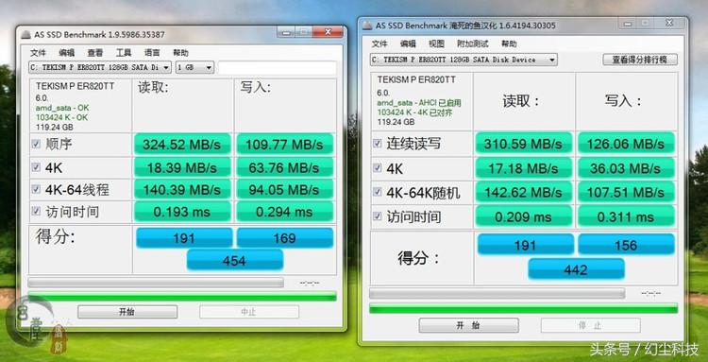Click AS SSD icon in left title bar
Screen dimensions: 708x362
coord(26,34)
